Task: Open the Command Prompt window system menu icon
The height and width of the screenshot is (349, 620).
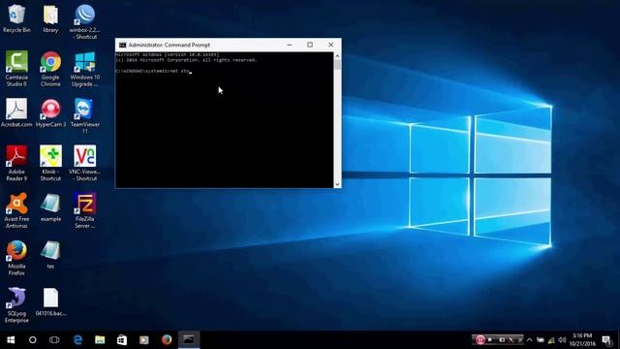Action: pyautogui.click(x=123, y=46)
